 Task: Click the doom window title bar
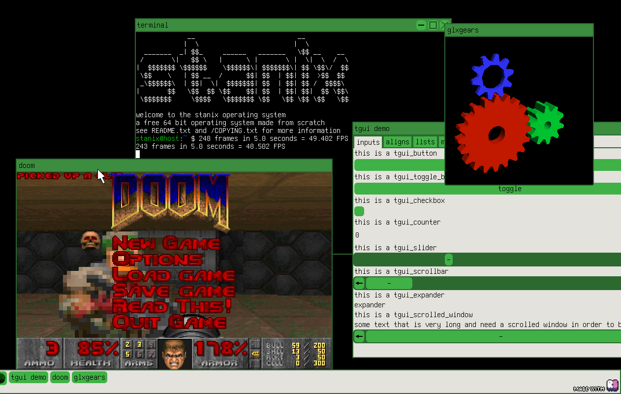point(174,165)
